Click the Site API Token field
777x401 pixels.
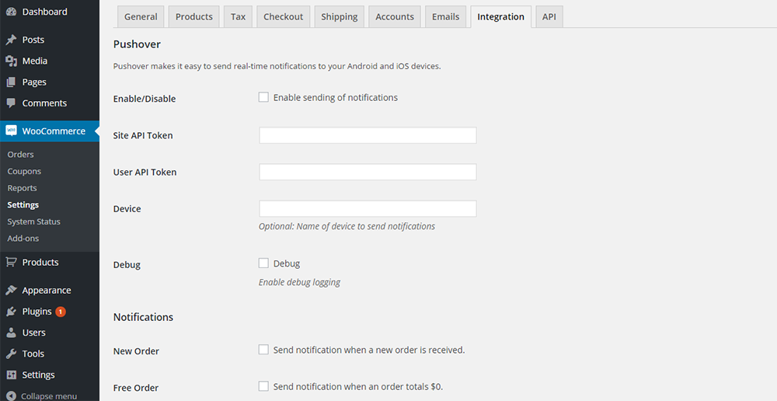click(x=367, y=135)
